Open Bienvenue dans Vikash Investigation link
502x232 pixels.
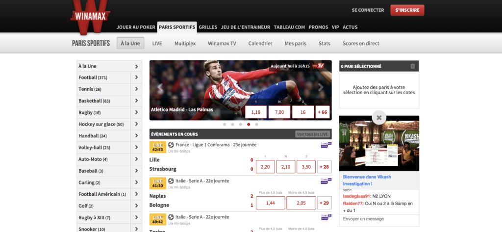pyautogui.click(x=367, y=180)
